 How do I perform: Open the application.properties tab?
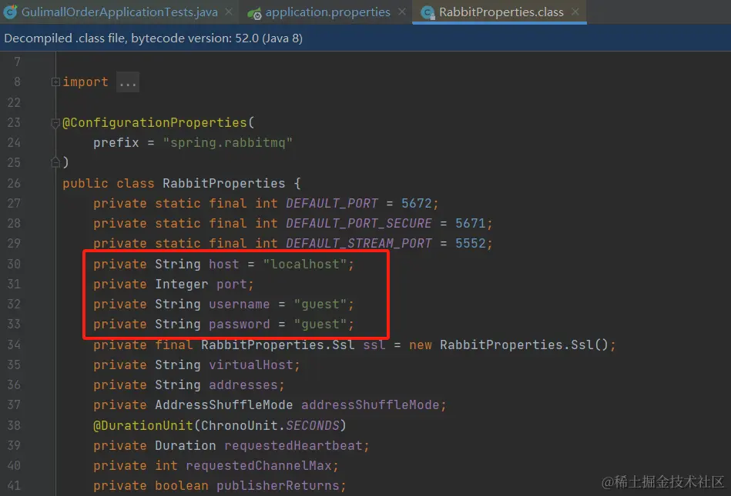(327, 12)
